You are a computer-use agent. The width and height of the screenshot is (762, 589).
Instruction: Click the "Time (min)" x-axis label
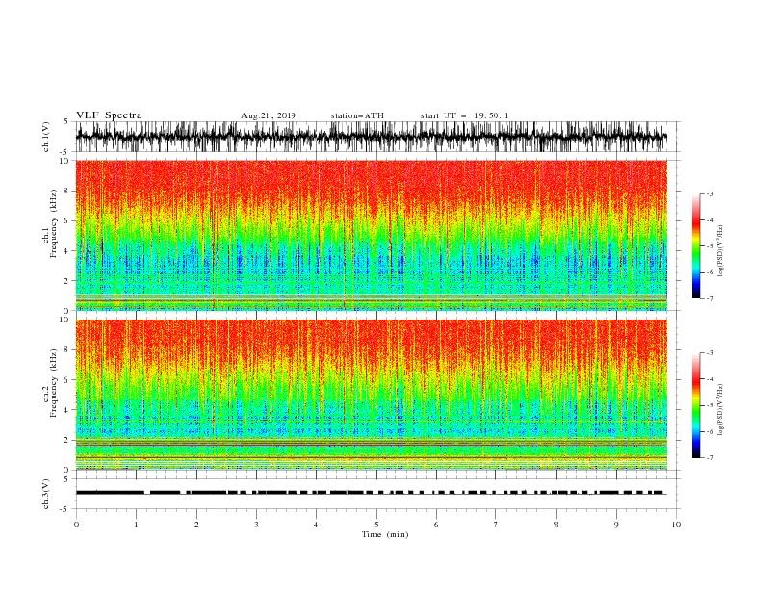click(385, 534)
